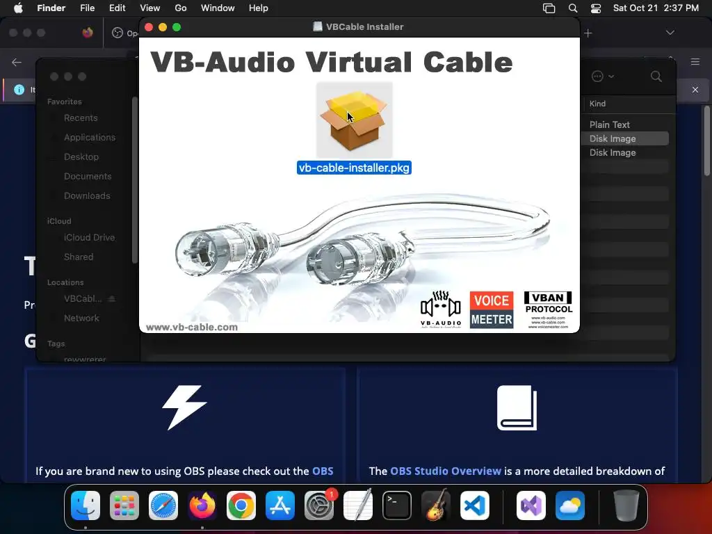Select Documents in Finder sidebar

pyautogui.click(x=88, y=176)
